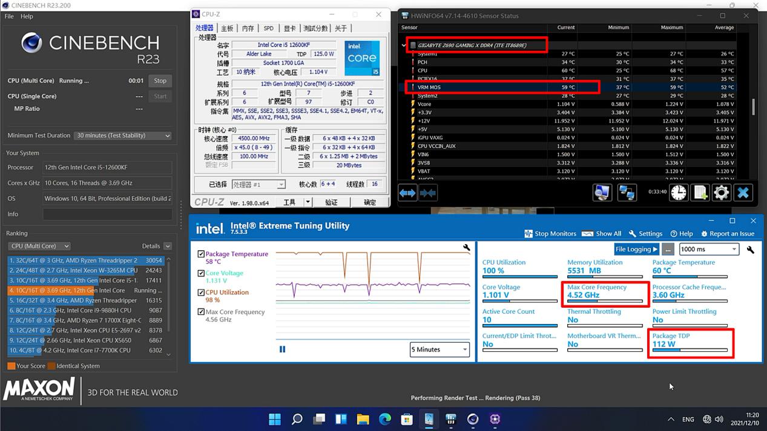Expand the CPU (Multi Core) ranking dropdown
This screenshot has width=767, height=431.
pos(39,246)
